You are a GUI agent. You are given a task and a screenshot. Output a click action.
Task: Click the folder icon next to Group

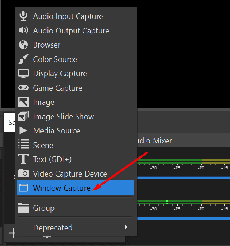(x=23, y=208)
